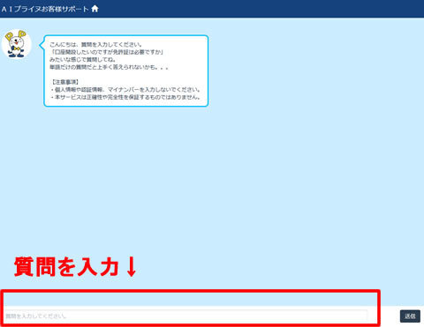Click the white dog mascot avatar
The width and height of the screenshot is (424, 327).
tap(16, 44)
